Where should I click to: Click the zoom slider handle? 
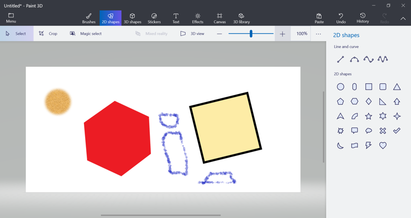pos(251,34)
